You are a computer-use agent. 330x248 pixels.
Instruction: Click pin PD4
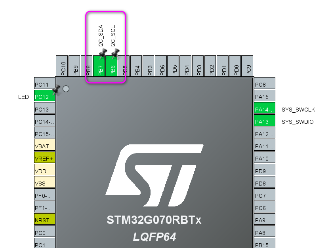pos(186,66)
